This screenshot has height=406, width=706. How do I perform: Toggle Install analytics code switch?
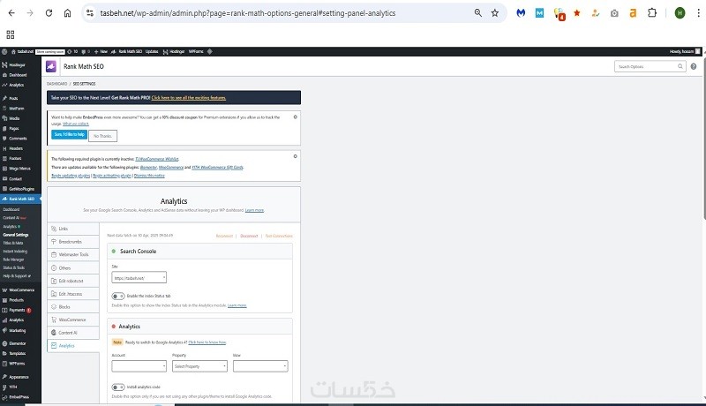click(x=118, y=387)
